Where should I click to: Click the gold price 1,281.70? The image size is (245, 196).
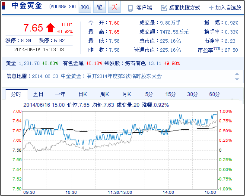29,63
